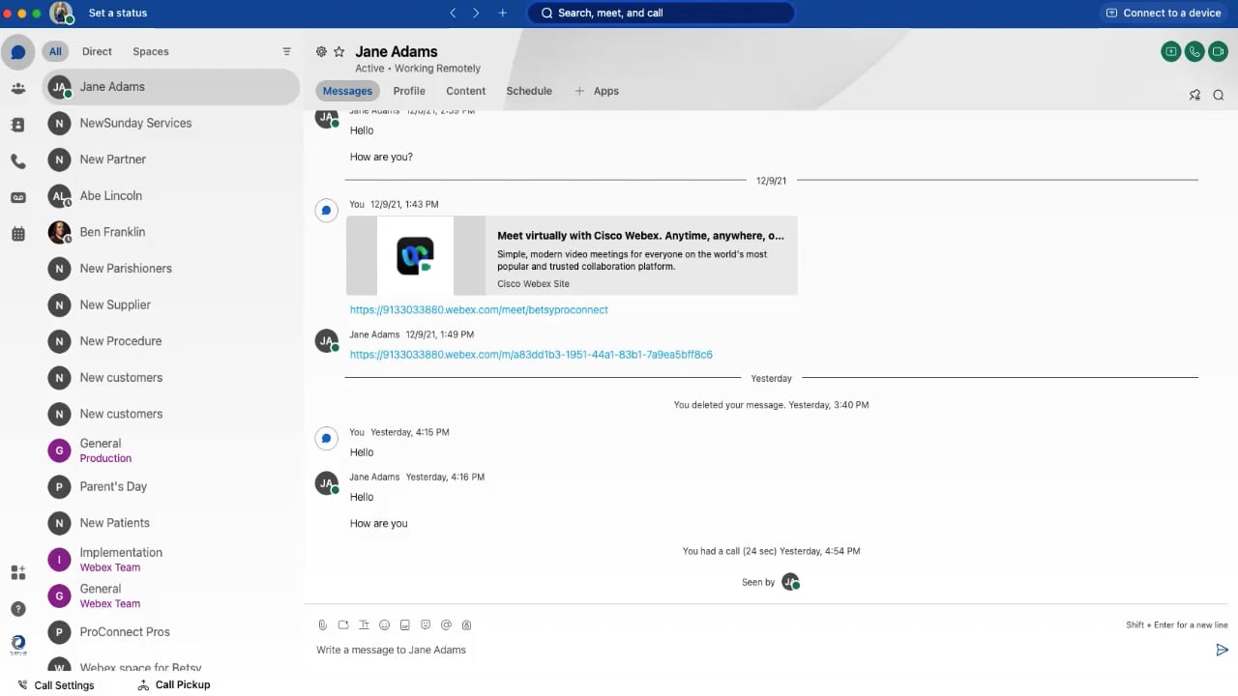Open the Messaging tab in the sidebar
Viewport: 1238px width, 696px height.
[x=17, y=52]
